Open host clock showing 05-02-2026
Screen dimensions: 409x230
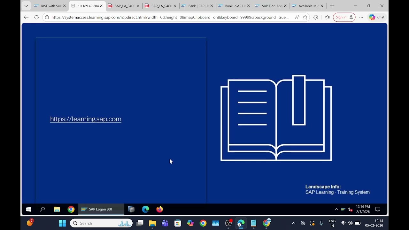[x=374, y=223]
